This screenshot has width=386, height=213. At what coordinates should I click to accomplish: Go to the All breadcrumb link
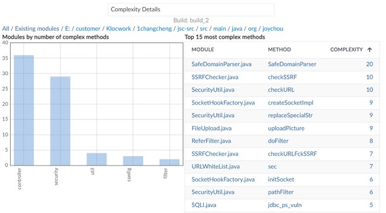click(x=5, y=29)
